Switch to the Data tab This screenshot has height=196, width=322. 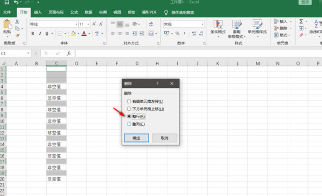(x=89, y=12)
